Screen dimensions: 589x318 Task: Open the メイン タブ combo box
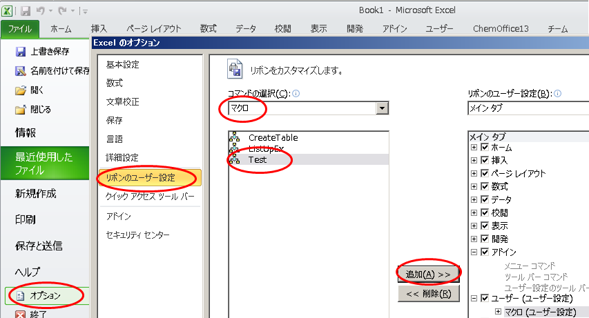tap(528, 108)
